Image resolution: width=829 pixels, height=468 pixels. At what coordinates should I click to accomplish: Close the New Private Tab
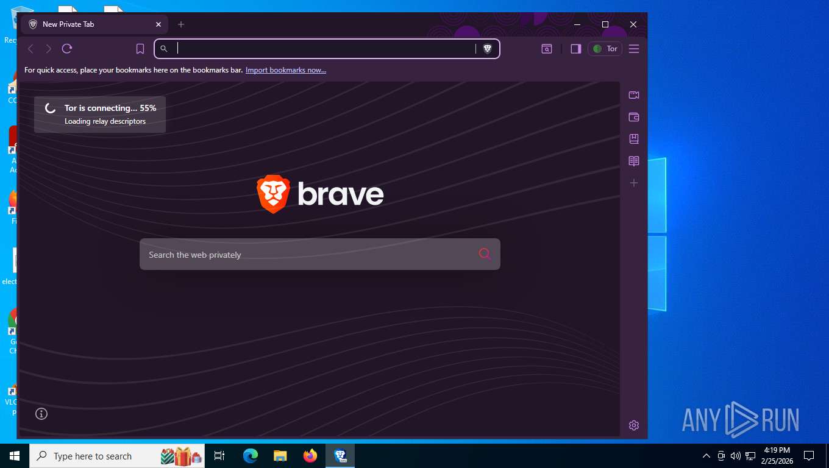click(158, 24)
